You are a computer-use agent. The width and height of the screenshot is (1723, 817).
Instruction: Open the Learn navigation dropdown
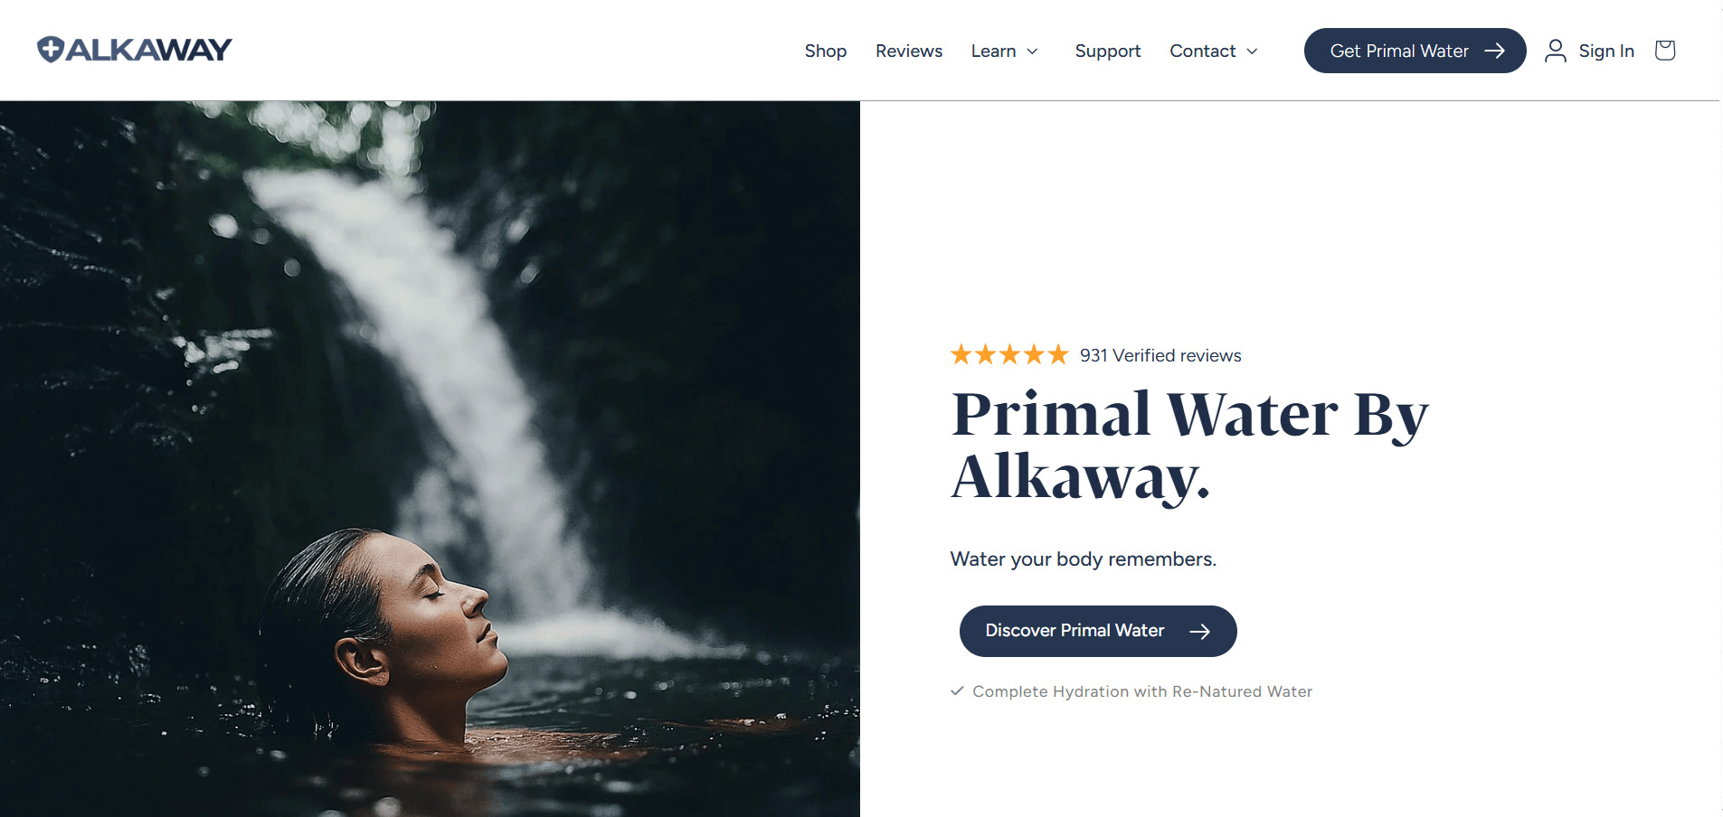[x=1004, y=51]
